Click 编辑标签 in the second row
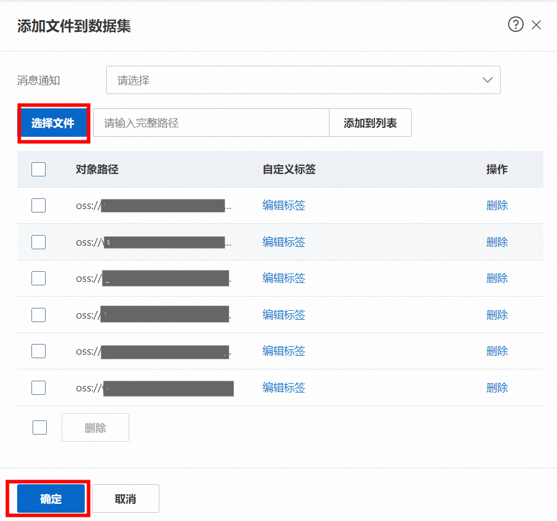557x521 pixels. point(284,242)
